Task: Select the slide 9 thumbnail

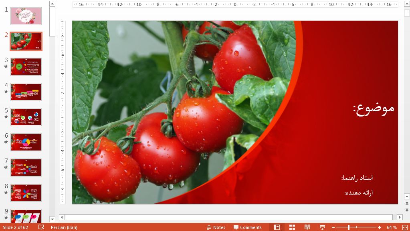Action: click(26, 217)
